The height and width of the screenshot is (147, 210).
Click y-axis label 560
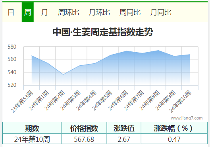[x=12, y=59]
